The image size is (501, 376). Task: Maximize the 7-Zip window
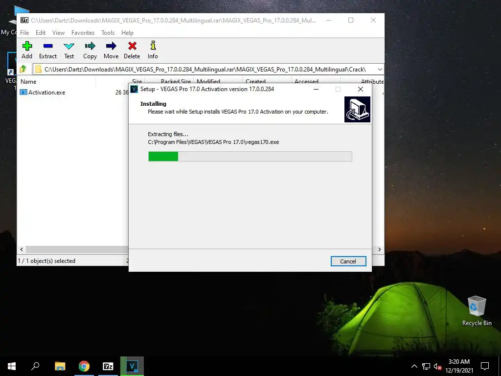(351, 20)
